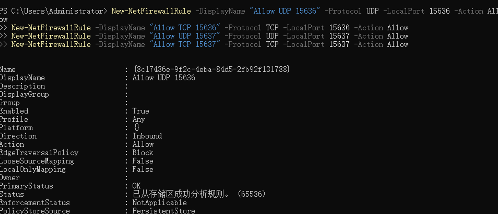Click the GUID value in the Name row

tap(211, 69)
